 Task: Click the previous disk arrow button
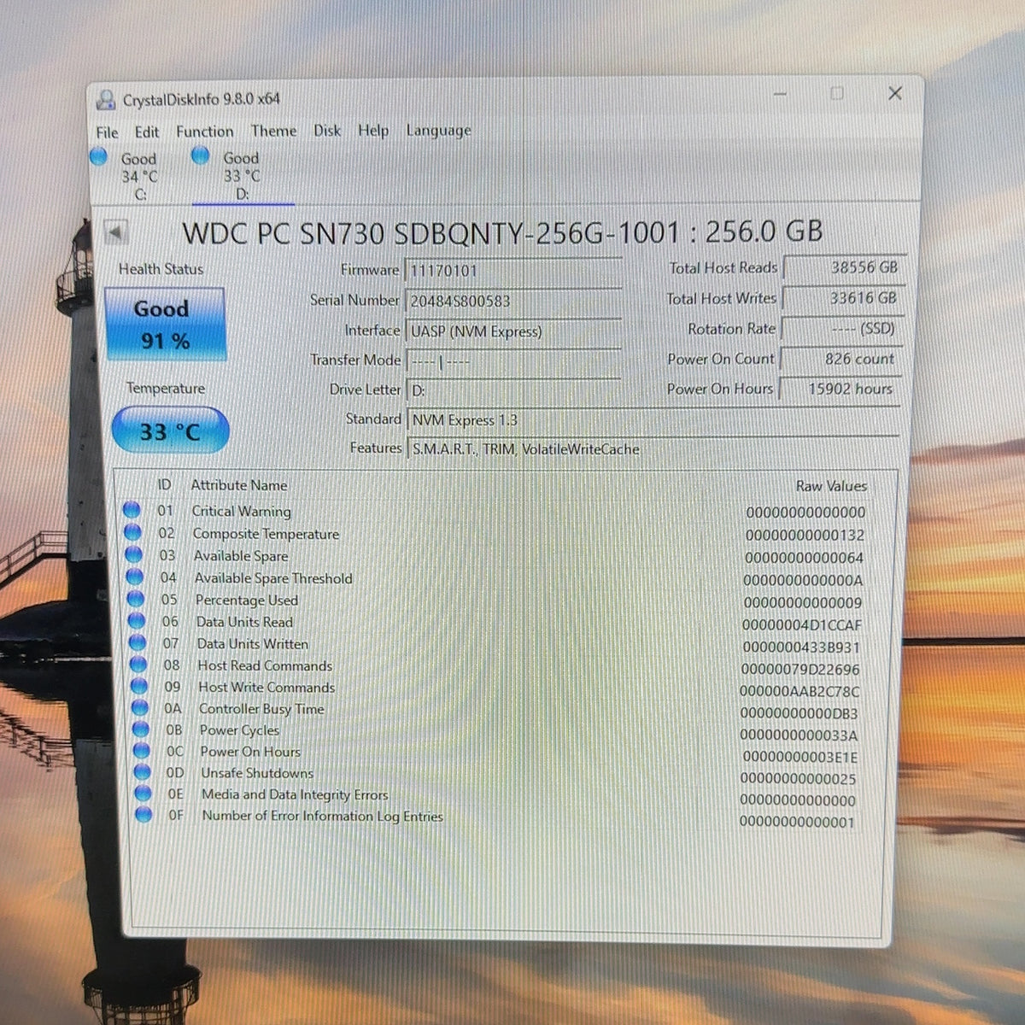(115, 232)
